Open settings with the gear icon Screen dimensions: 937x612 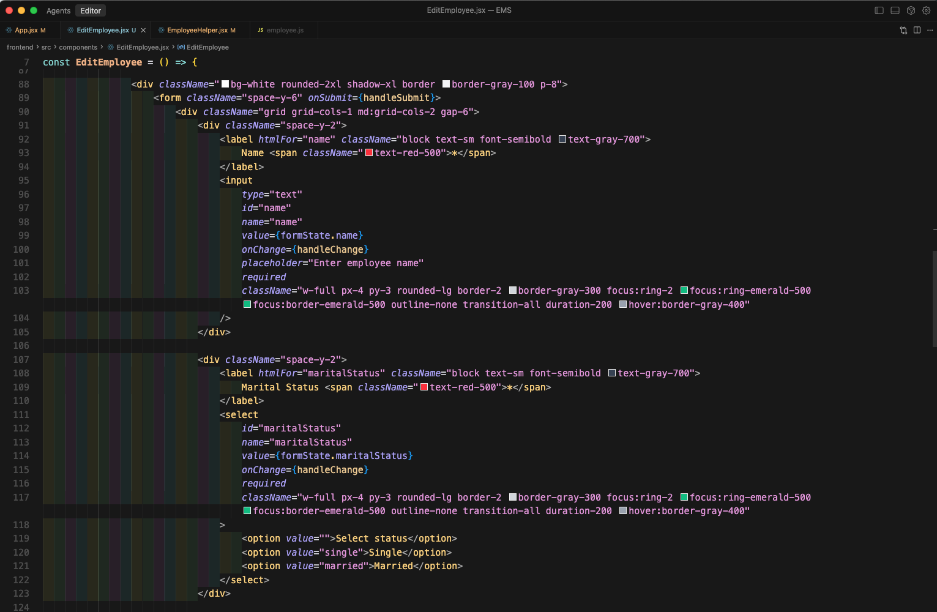pos(926,10)
